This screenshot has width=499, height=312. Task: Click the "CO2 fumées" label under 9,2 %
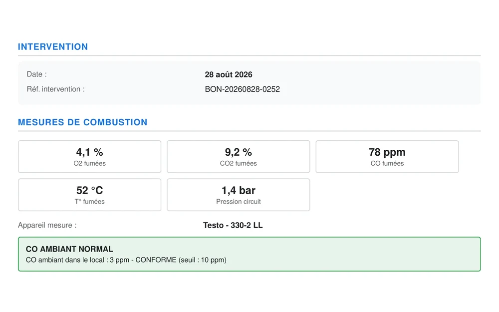[239, 163]
